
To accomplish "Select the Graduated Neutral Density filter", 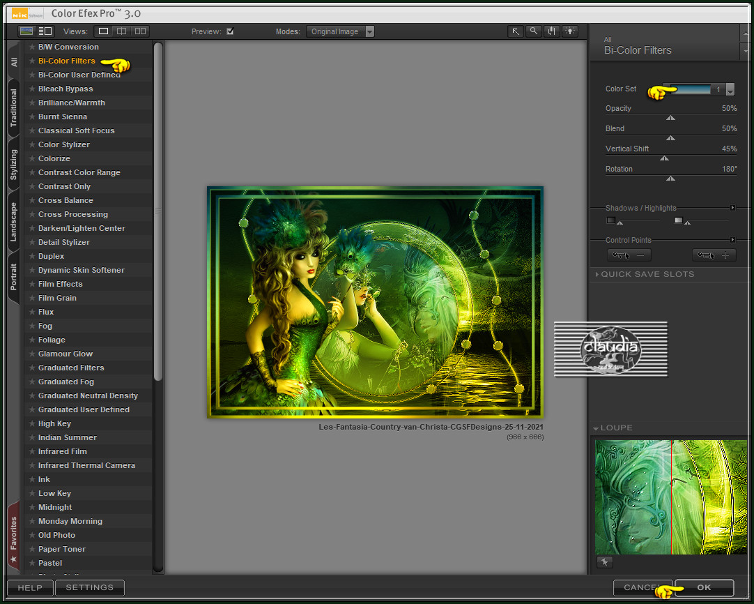I will (88, 395).
